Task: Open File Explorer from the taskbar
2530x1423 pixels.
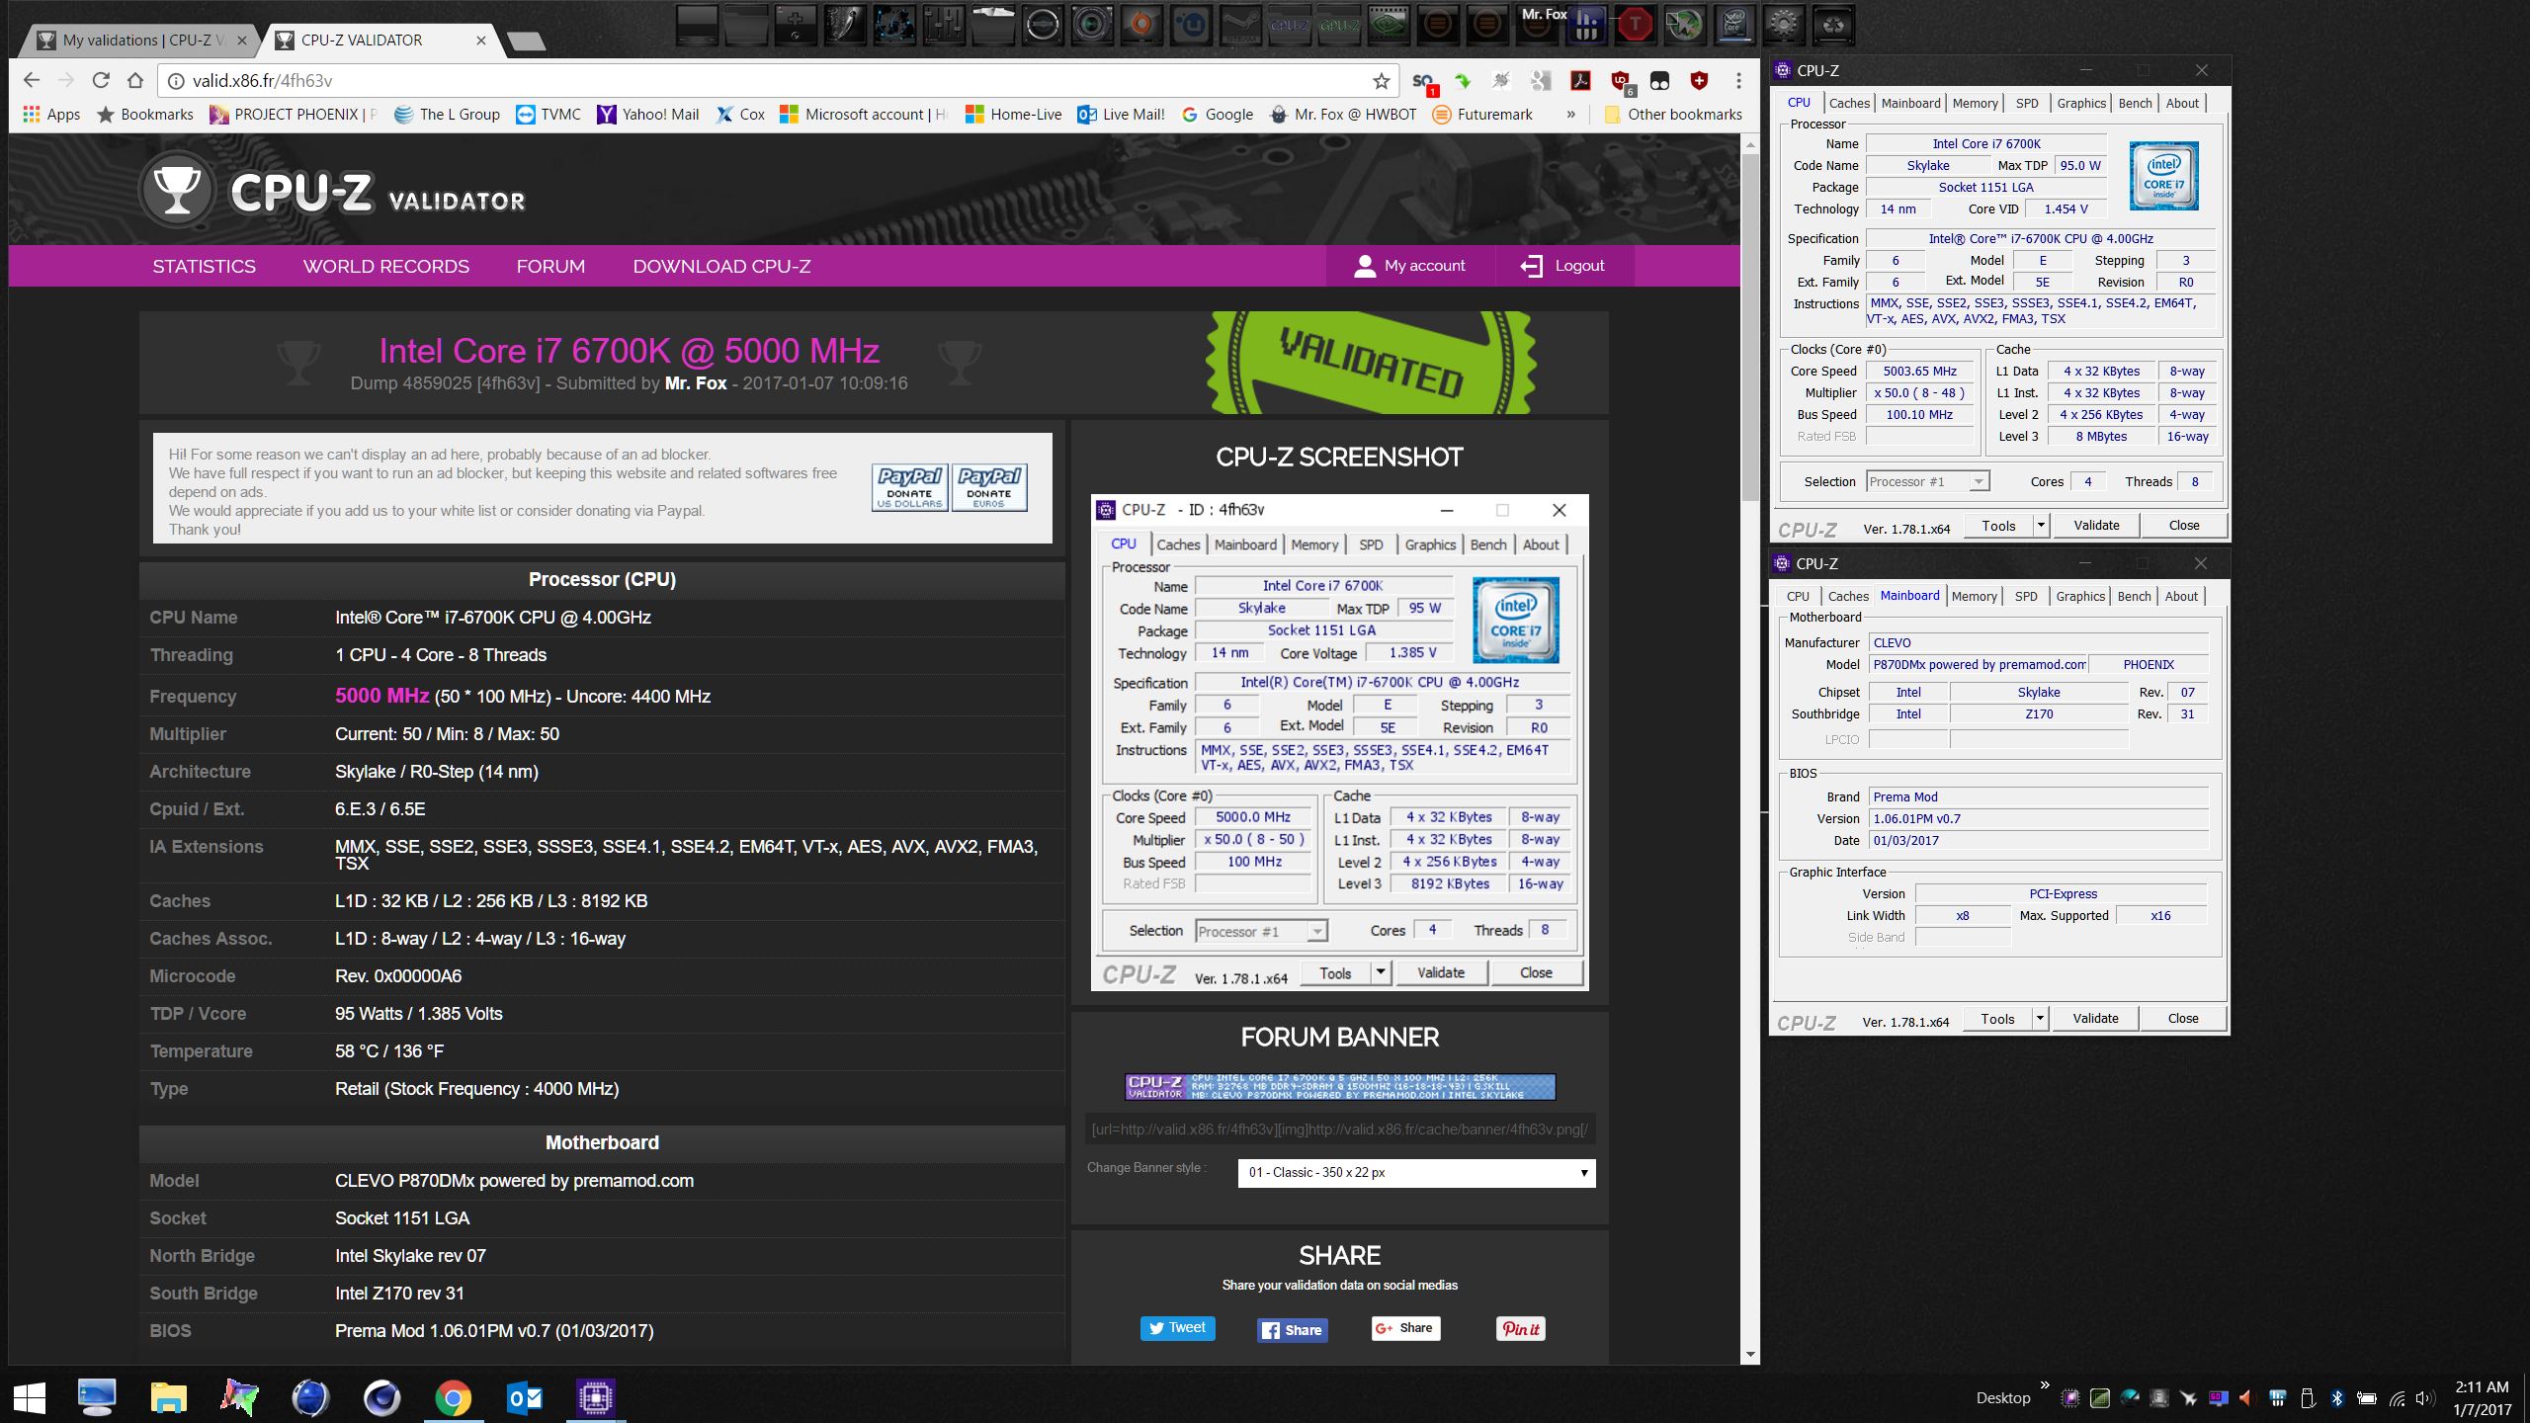Action: tap(168, 1397)
